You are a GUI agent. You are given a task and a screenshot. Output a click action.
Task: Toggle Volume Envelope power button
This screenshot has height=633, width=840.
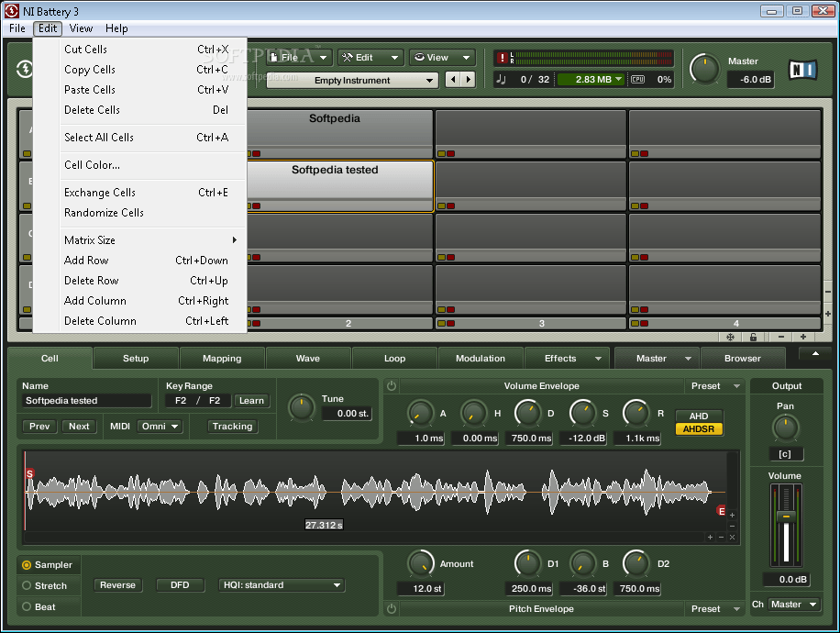tap(392, 386)
